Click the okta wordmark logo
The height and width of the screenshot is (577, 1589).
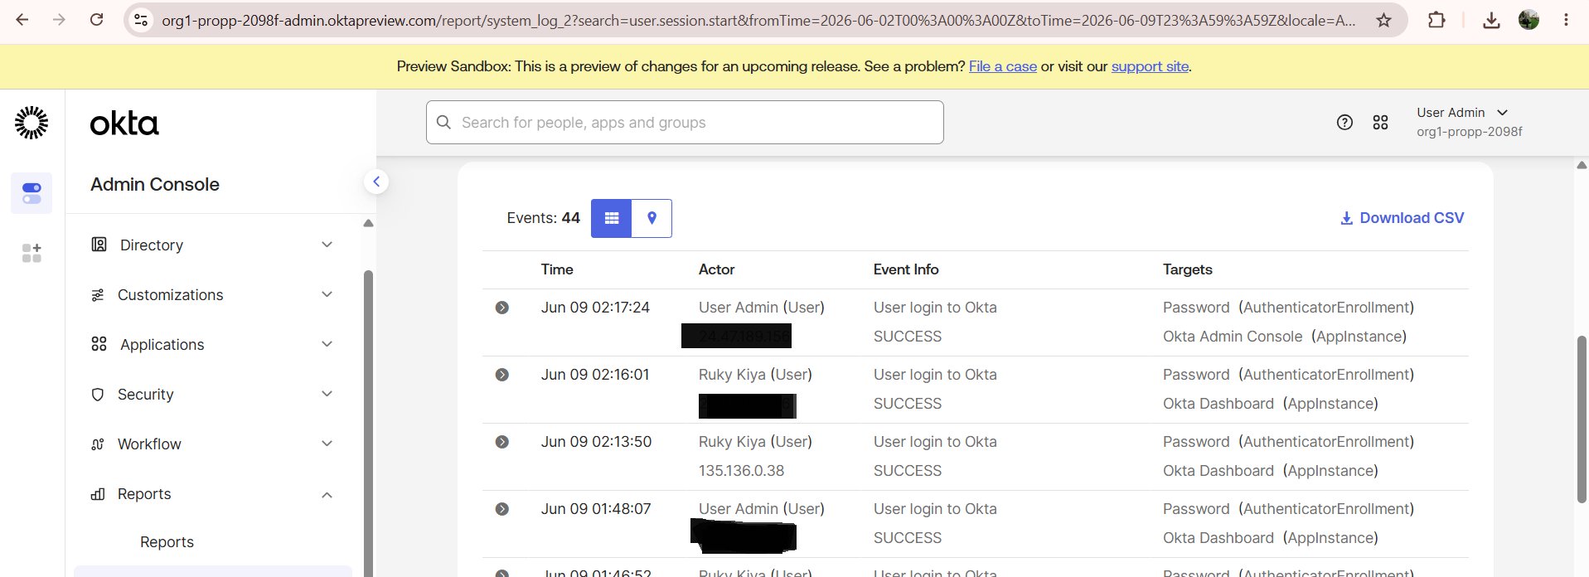[x=124, y=124]
